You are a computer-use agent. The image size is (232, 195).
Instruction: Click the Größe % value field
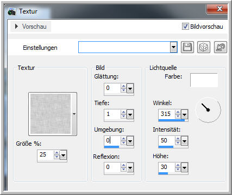coord(45,155)
